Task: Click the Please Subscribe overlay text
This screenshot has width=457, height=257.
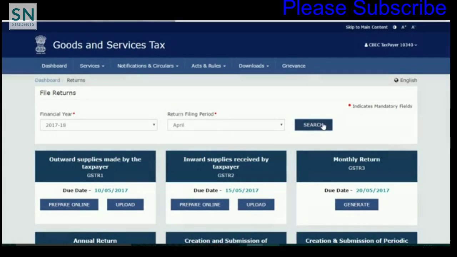Action: point(364,8)
